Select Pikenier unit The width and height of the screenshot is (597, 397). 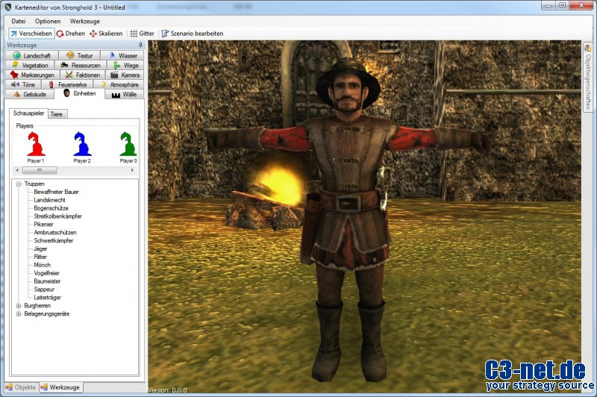tap(44, 224)
